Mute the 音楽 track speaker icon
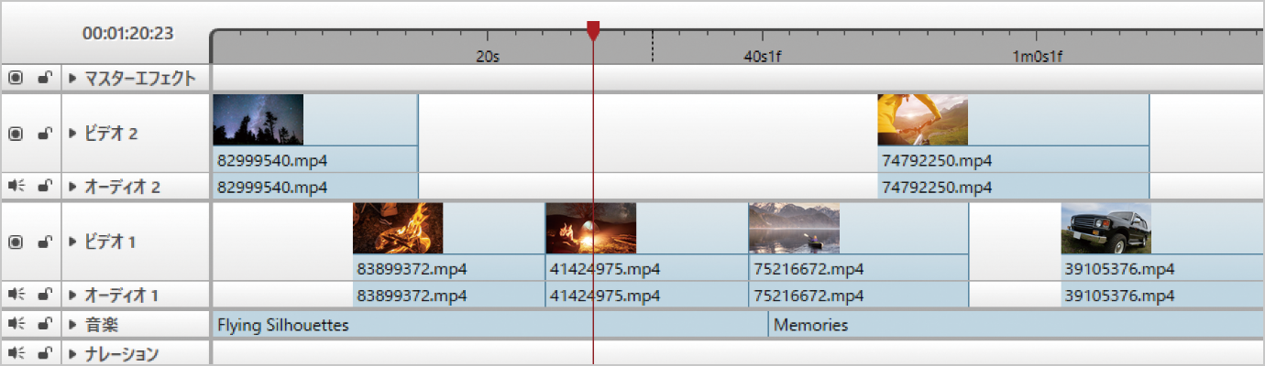The width and height of the screenshot is (1265, 366). pyautogui.click(x=16, y=324)
